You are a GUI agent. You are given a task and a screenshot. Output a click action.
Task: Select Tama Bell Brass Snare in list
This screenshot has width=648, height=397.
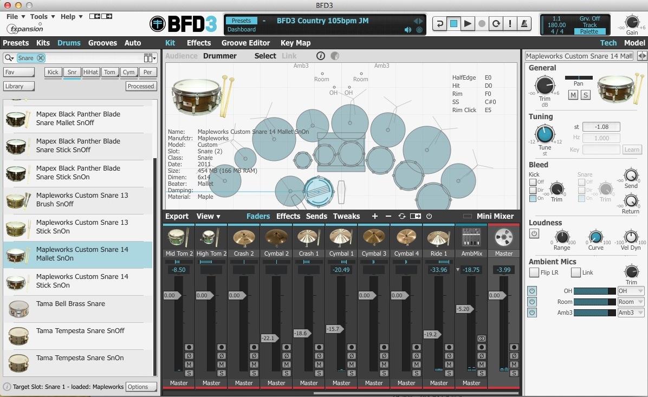point(78,309)
